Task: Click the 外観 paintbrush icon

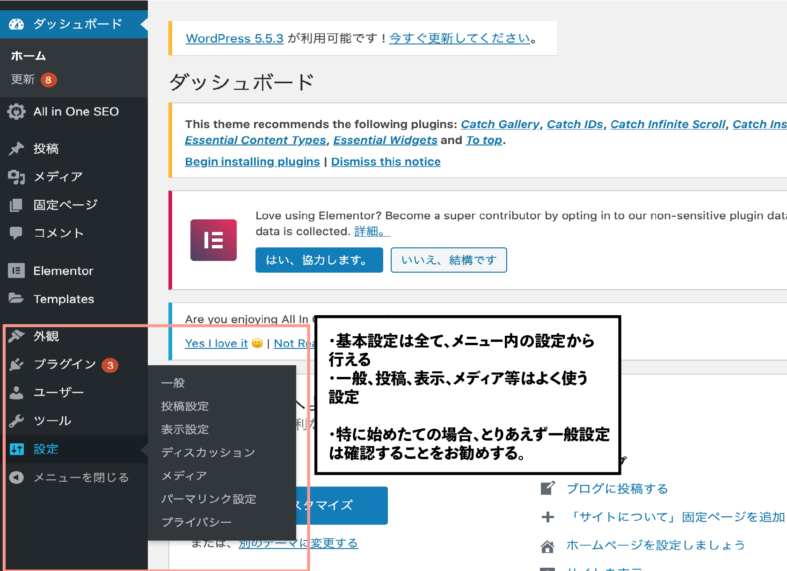Action: click(x=16, y=336)
